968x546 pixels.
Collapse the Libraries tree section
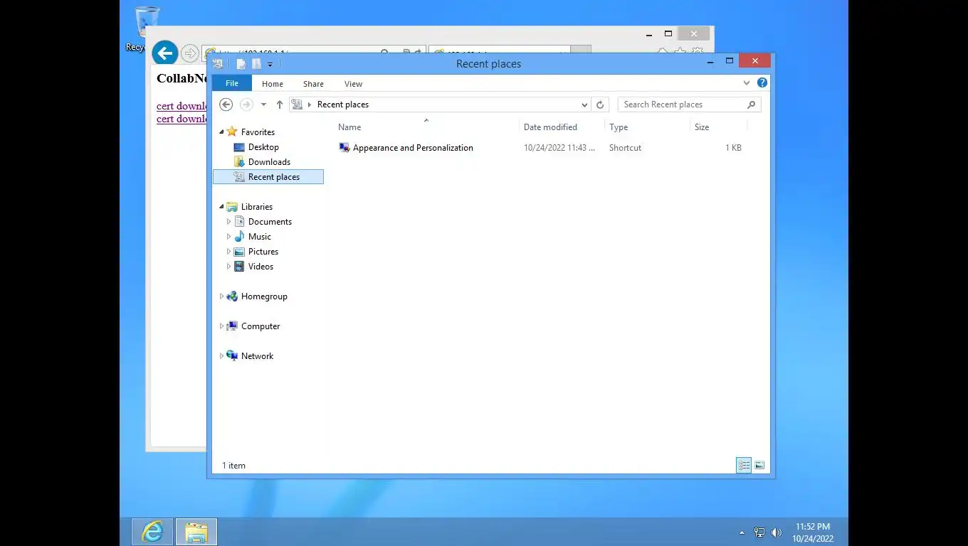pos(221,207)
